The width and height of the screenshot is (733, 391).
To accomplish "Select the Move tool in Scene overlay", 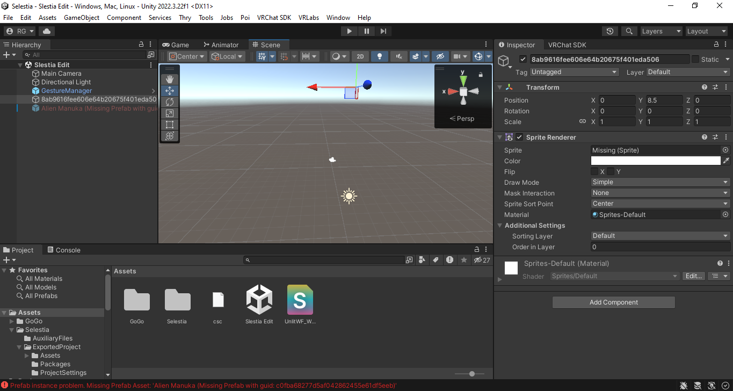I will pos(170,91).
